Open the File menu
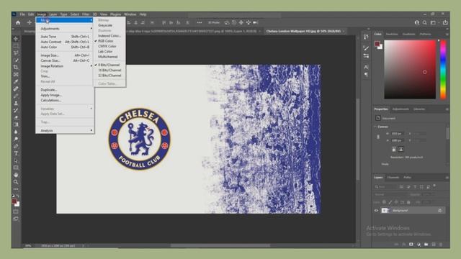The width and height of the screenshot is (461, 259). click(22, 14)
